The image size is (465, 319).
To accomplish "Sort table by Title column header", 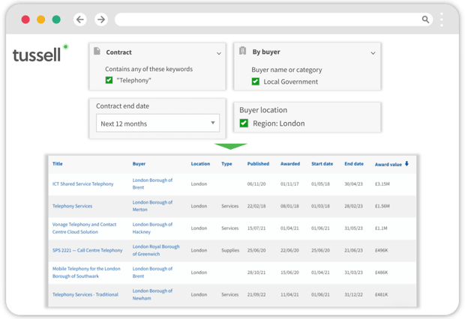I will click(57, 164).
